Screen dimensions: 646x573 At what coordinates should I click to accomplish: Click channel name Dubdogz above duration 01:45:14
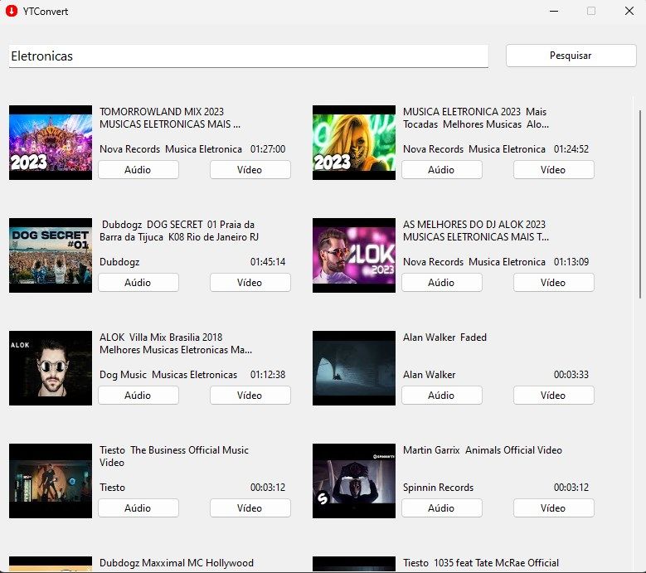coord(119,262)
